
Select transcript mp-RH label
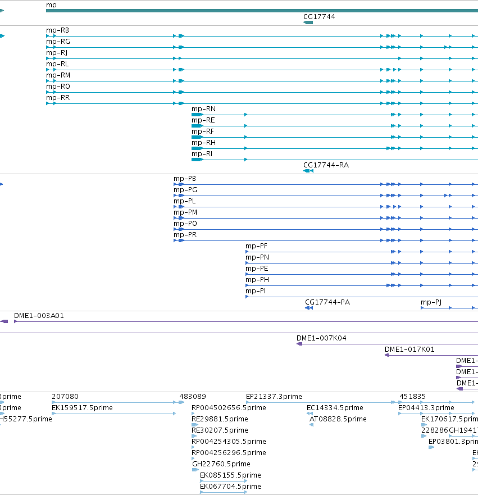pyautogui.click(x=203, y=143)
